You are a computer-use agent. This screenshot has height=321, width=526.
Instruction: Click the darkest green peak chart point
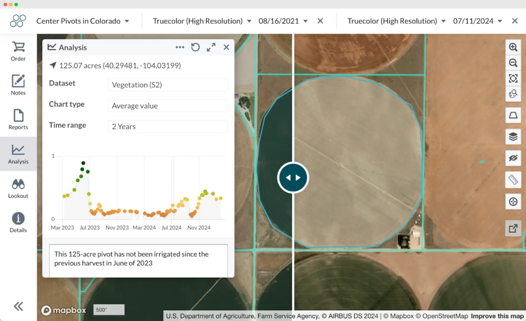(x=83, y=163)
